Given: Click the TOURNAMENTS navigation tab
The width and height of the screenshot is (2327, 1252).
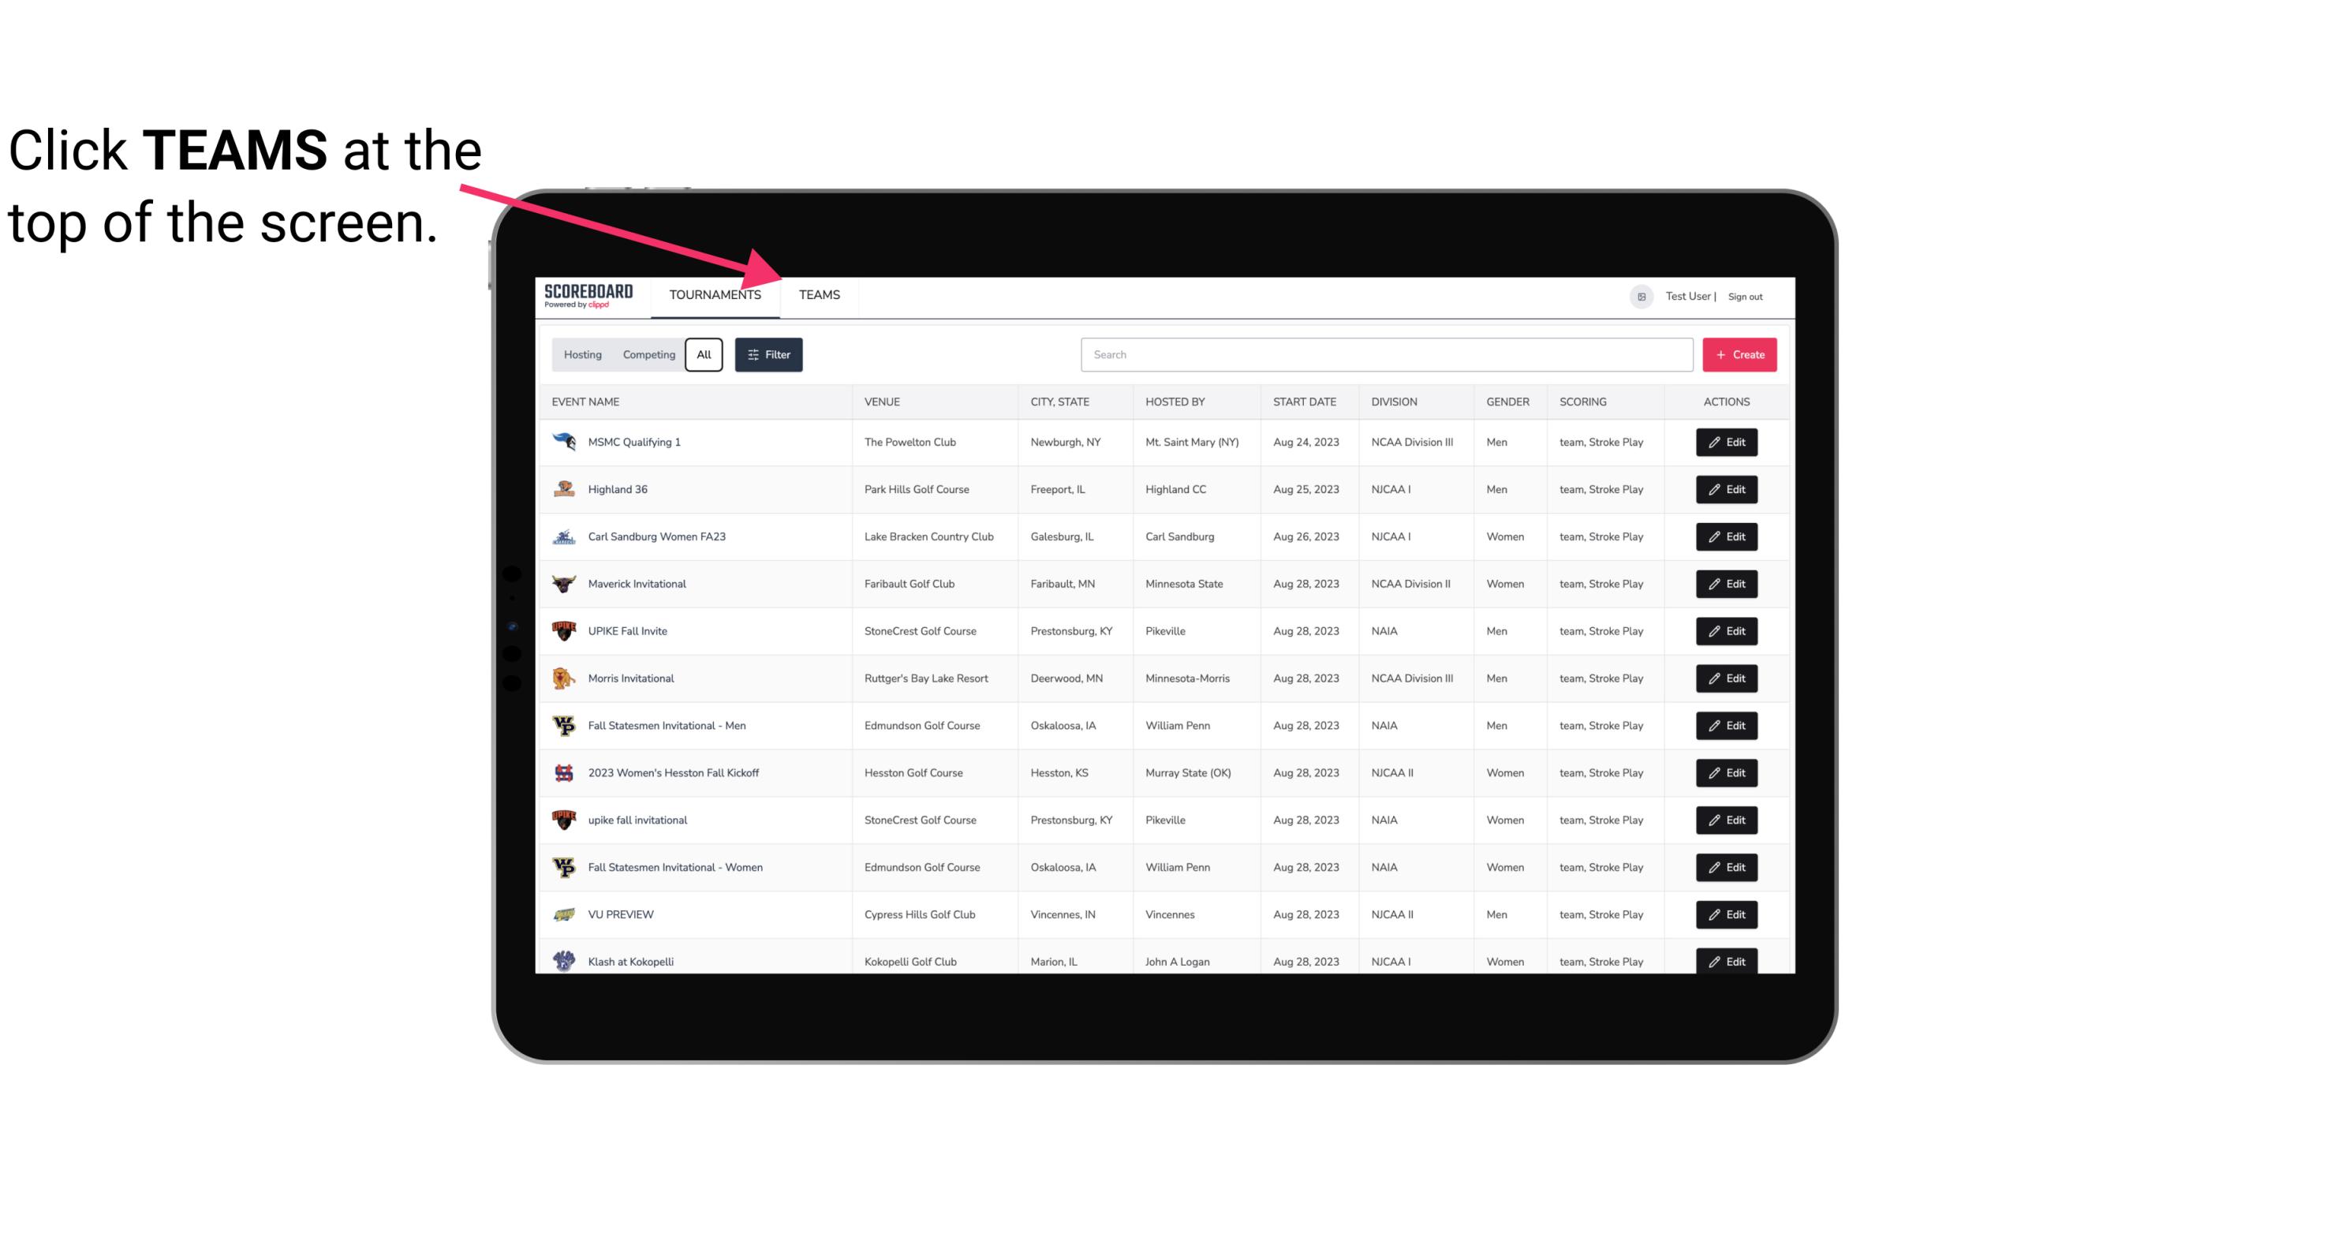Looking at the screenshot, I should (x=715, y=294).
